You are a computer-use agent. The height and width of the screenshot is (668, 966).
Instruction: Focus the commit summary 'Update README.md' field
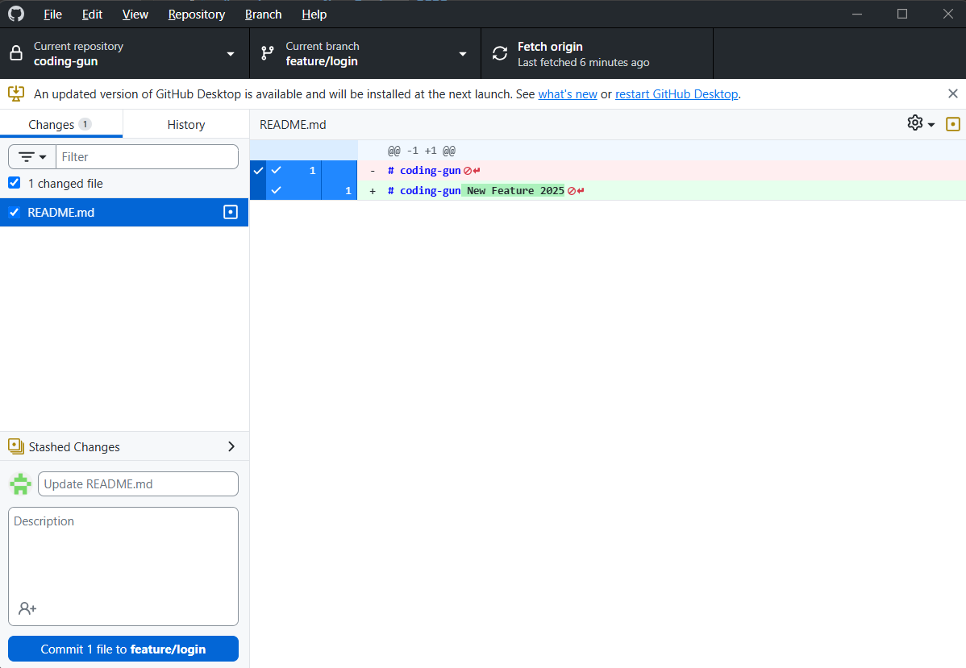click(138, 484)
